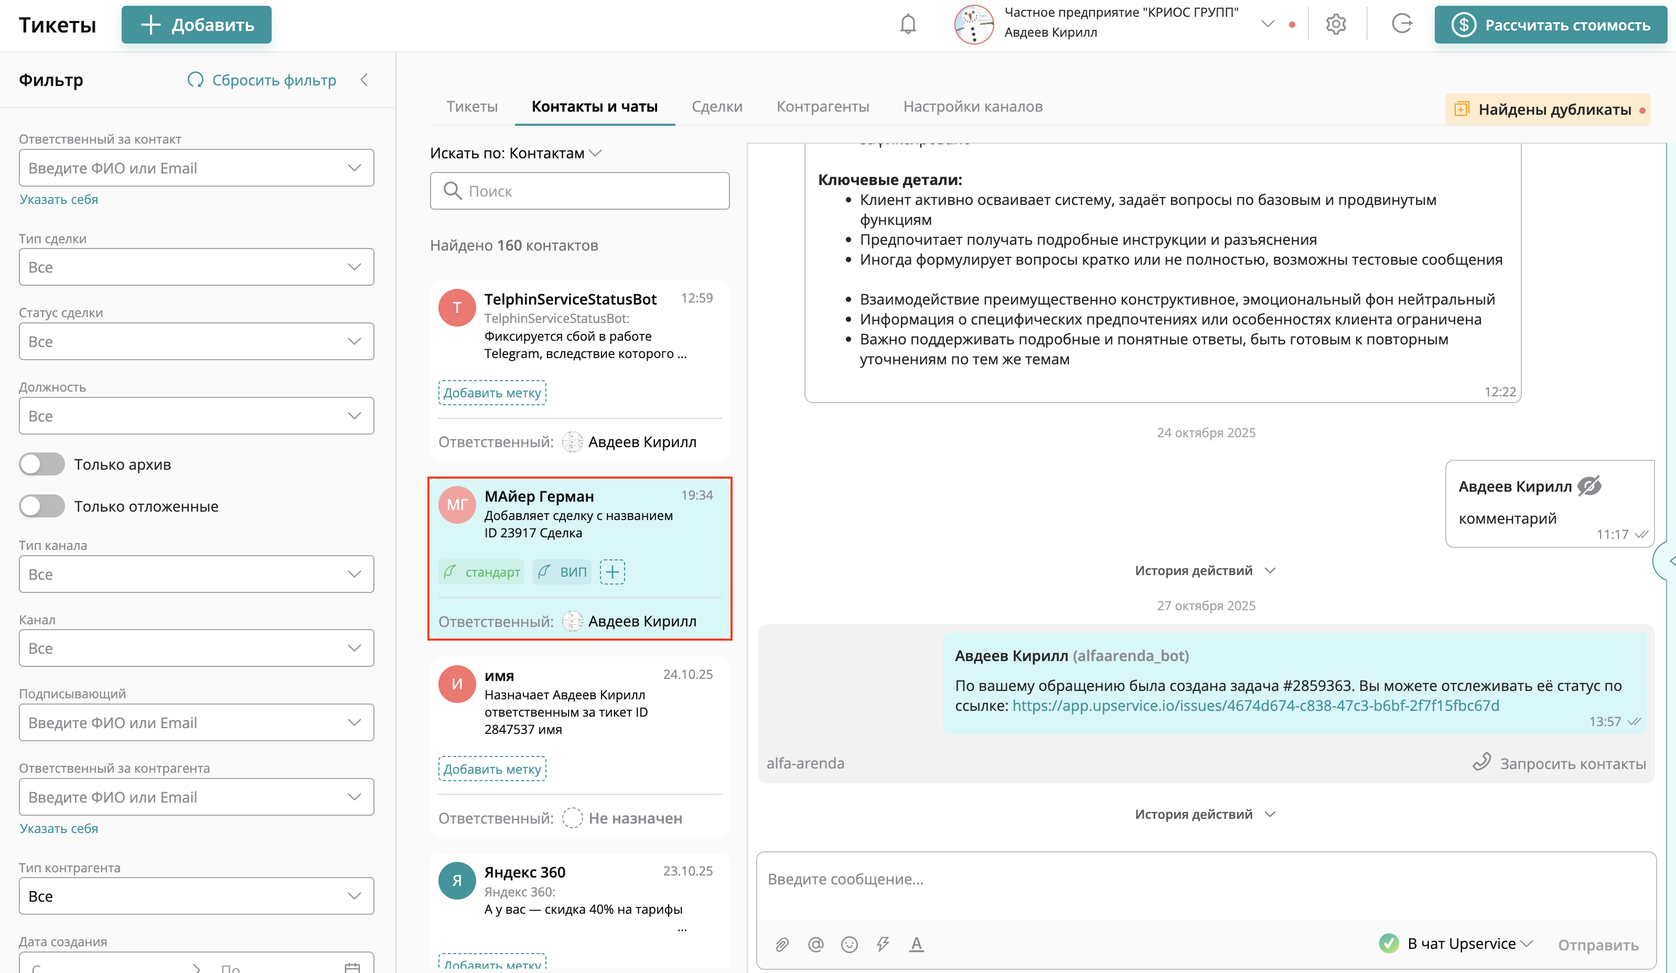Click the logout arrow icon
Image resolution: width=1676 pixels, height=973 pixels.
1401,25
